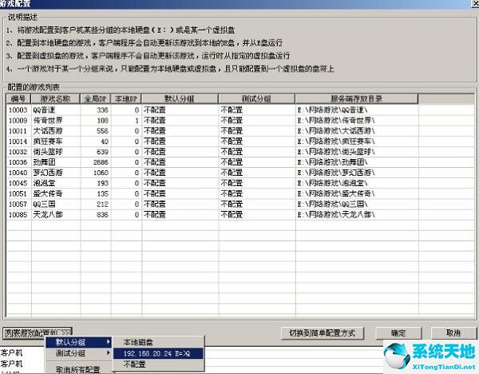Click the path E:\网络游戏\传奇世界\
This screenshot has height=374, width=479.
pos(336,121)
